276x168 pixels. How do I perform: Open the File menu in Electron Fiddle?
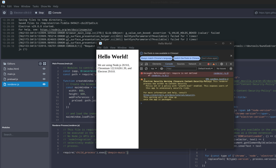[x=3, y=6]
